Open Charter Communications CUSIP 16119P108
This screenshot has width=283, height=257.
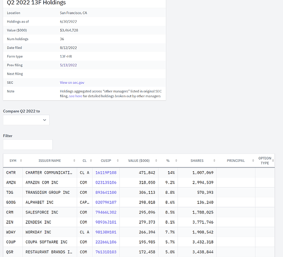point(106,173)
